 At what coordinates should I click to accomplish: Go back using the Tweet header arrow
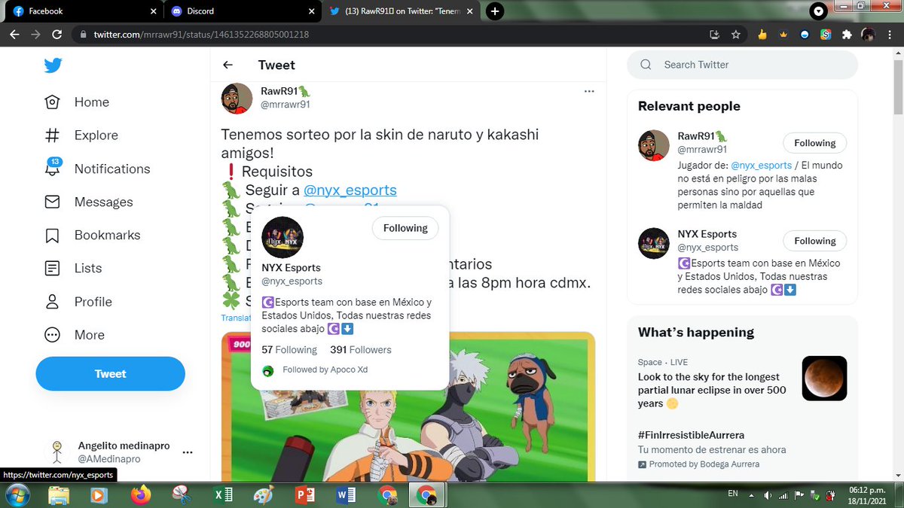pyautogui.click(x=228, y=65)
